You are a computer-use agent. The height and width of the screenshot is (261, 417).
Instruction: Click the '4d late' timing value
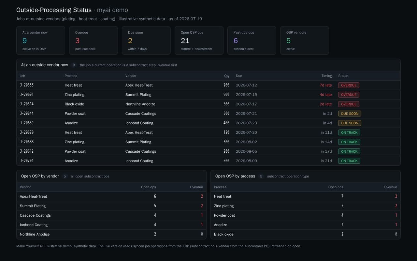[x=326, y=95]
